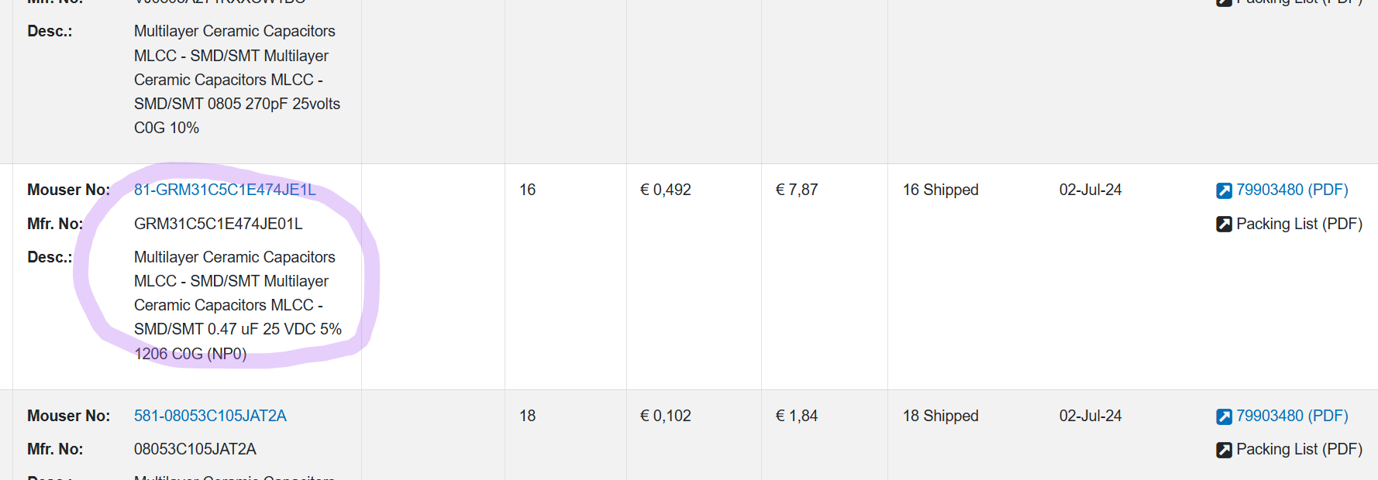Open invoice PDF icon in 581-08053C105JAT2A row
Viewport: 1378px width, 480px height.
point(1224,417)
